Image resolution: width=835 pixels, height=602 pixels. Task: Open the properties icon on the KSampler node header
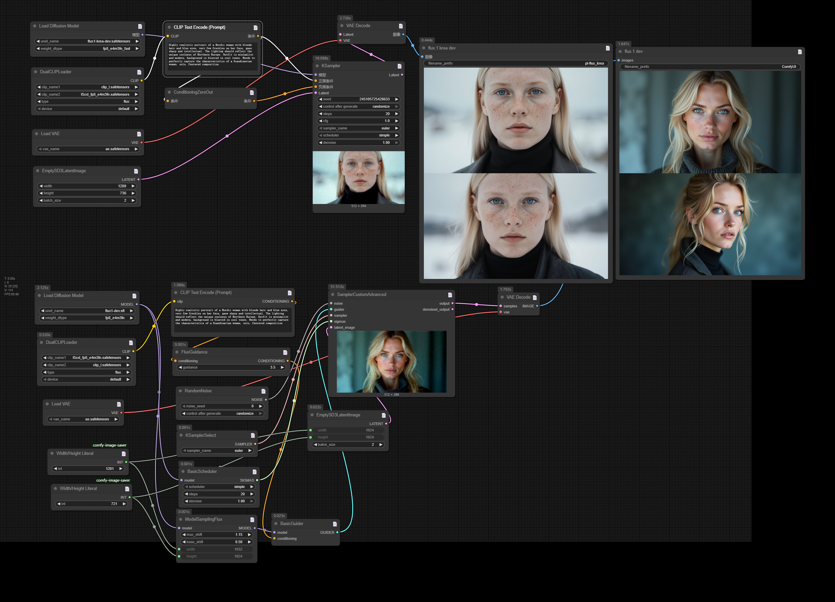click(399, 66)
